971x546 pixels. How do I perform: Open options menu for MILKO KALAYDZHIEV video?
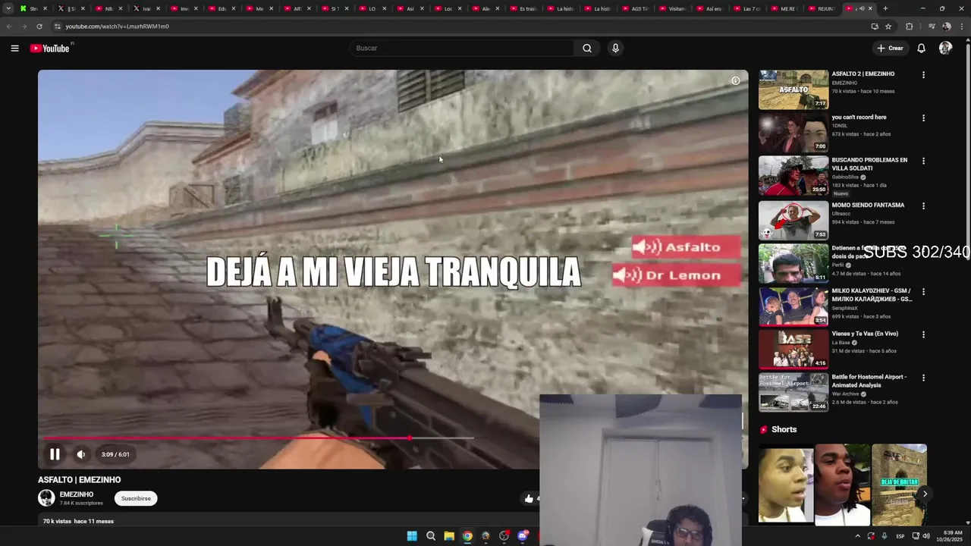pyautogui.click(x=923, y=291)
